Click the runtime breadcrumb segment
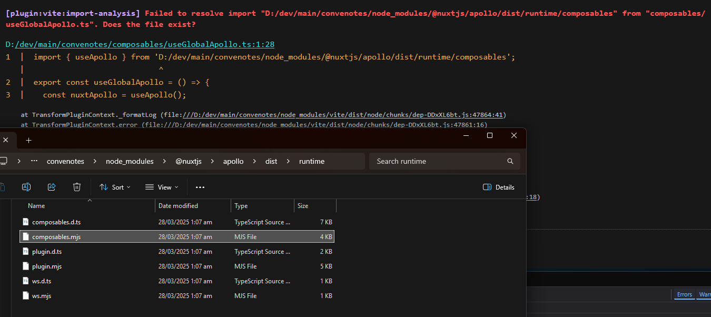This screenshot has height=317, width=711. (312, 161)
